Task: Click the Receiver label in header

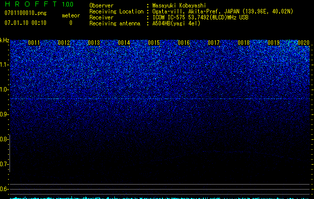Action: click(x=101, y=17)
